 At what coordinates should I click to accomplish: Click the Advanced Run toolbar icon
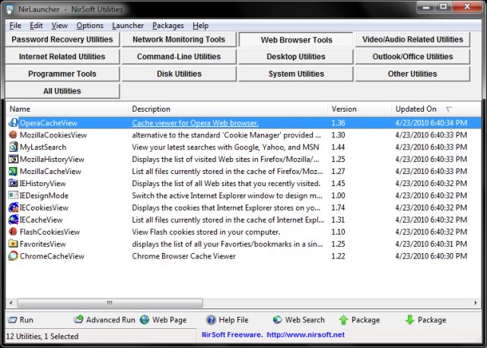(79, 319)
